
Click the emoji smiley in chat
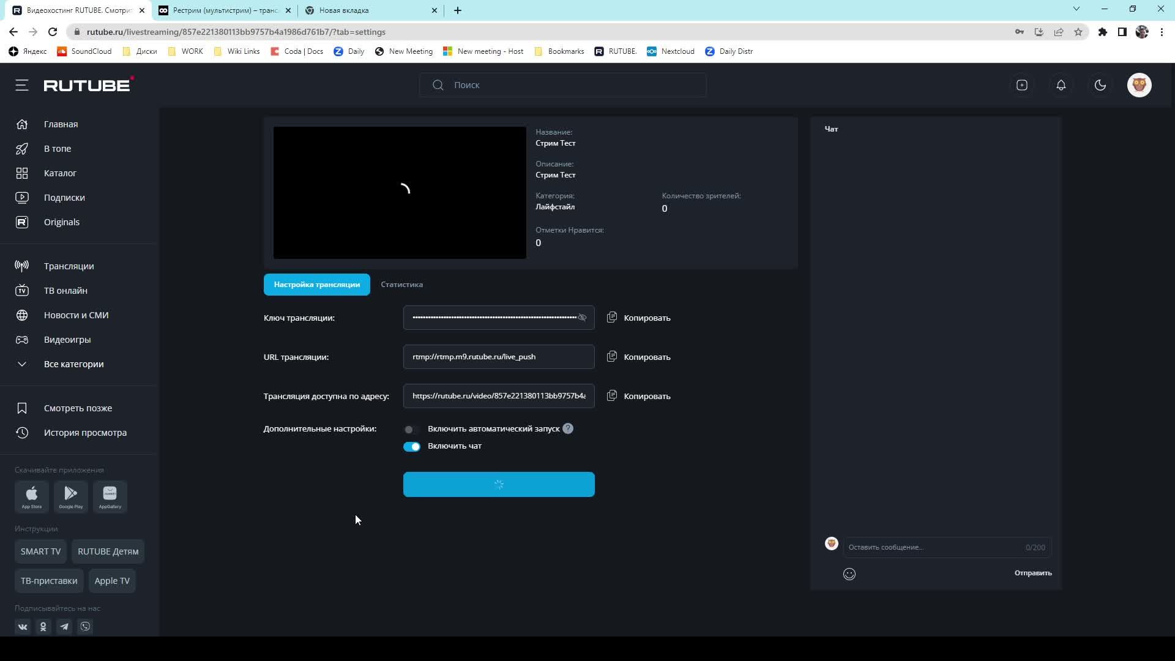(849, 573)
